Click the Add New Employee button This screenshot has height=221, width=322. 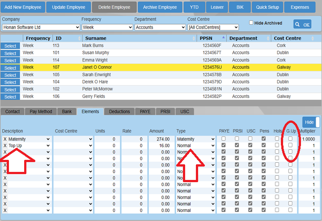point(23,7)
